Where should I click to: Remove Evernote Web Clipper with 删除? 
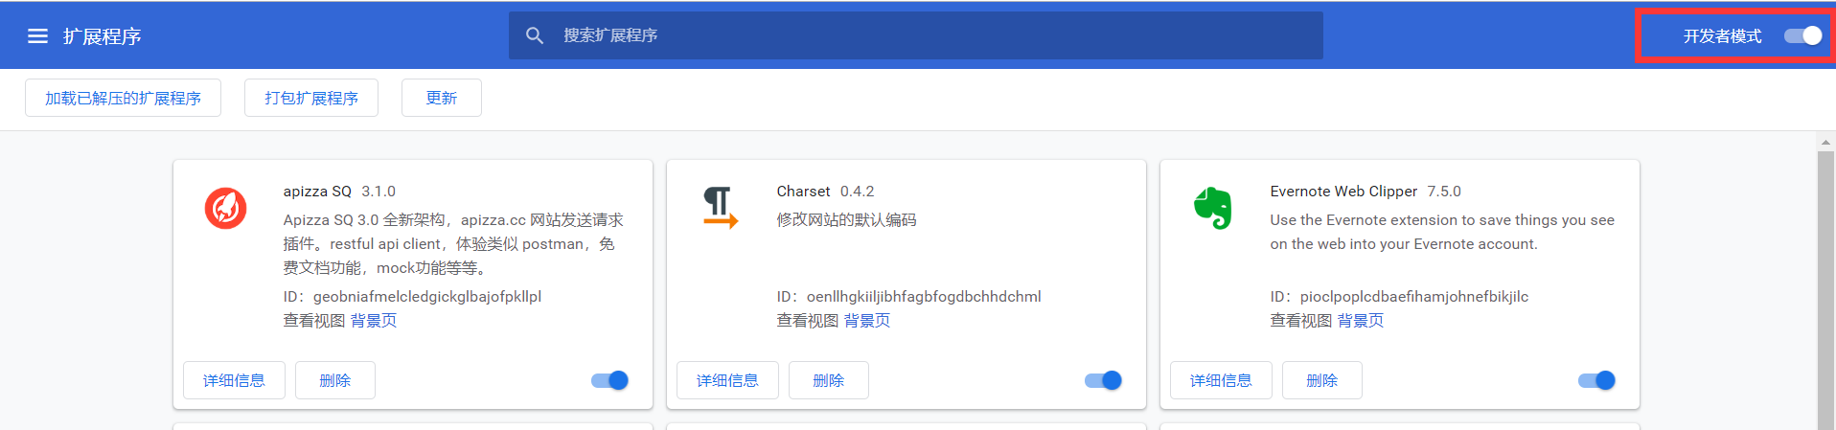click(1322, 380)
